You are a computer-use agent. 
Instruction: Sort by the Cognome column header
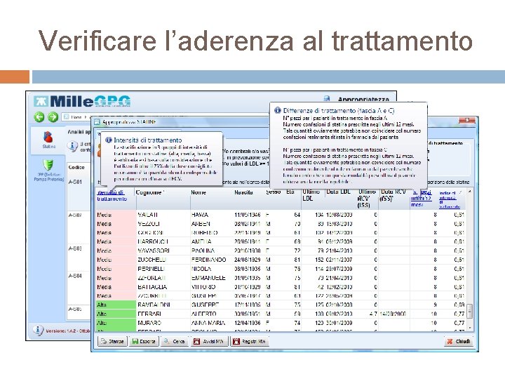[150, 192]
